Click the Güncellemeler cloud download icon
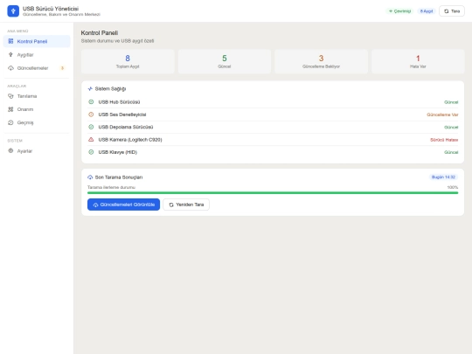 point(10,68)
